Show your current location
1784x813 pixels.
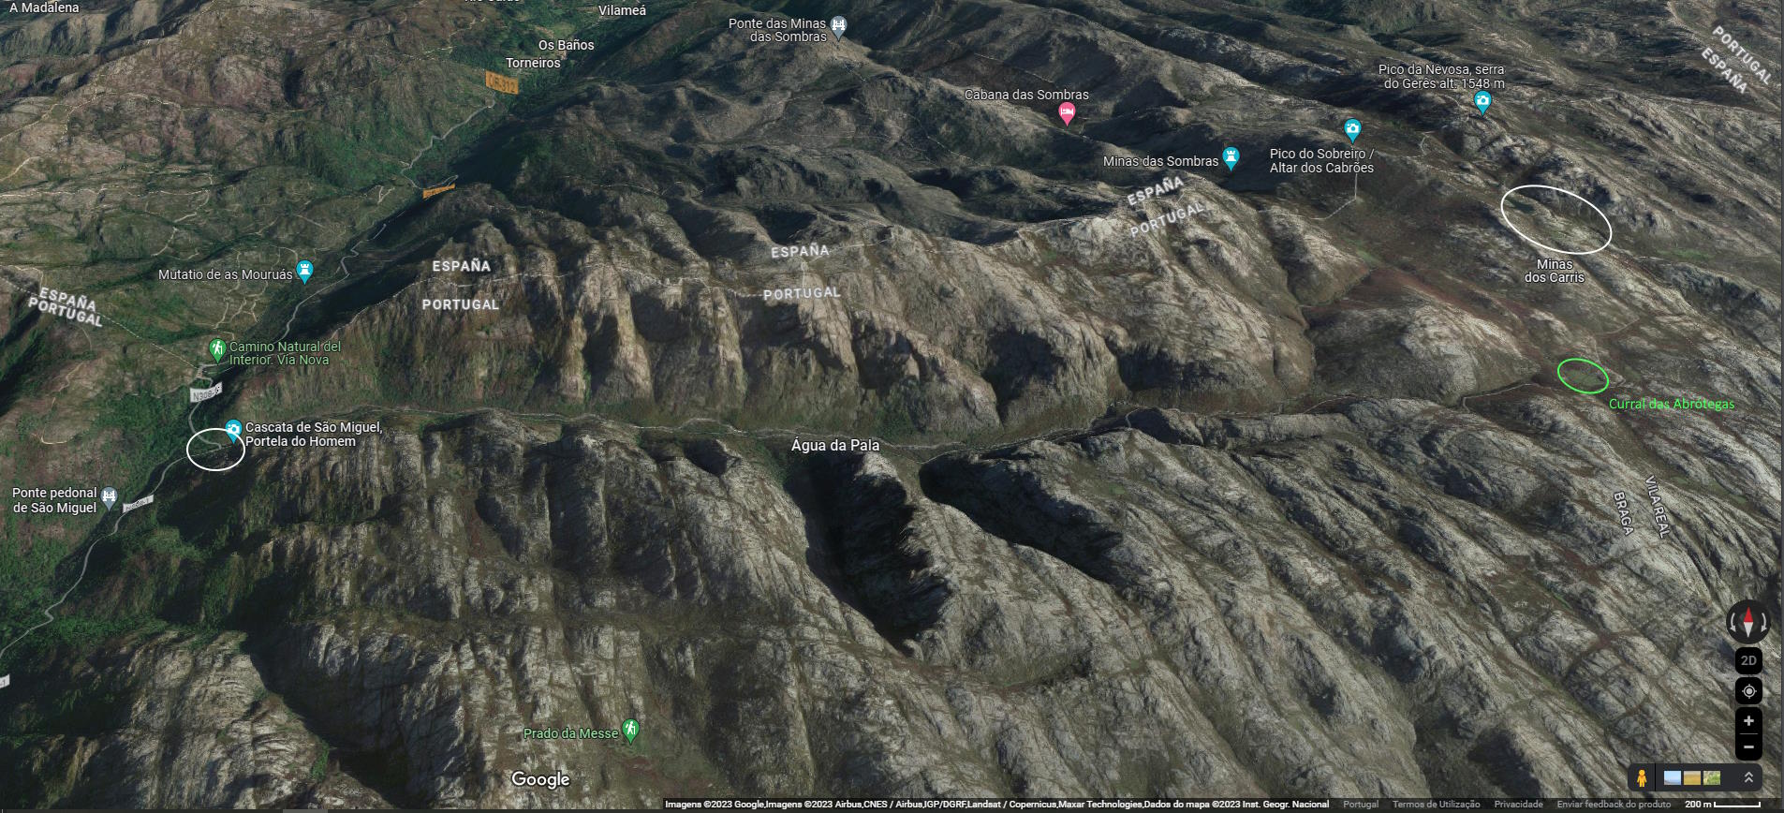(1748, 691)
